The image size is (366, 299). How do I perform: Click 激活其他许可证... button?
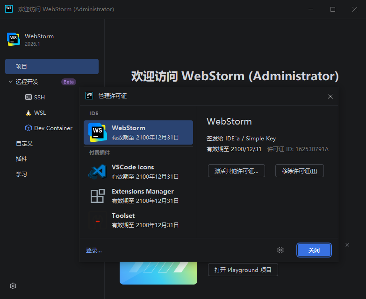[x=237, y=171]
